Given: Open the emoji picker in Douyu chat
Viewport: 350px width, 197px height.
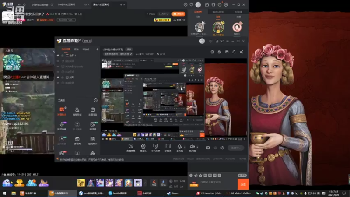Looking at the screenshot, I should 191,176.
